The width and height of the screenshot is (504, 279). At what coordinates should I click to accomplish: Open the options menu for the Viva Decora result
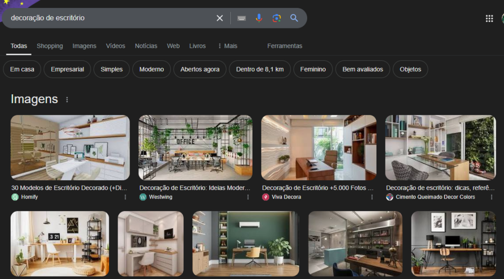pos(372,197)
